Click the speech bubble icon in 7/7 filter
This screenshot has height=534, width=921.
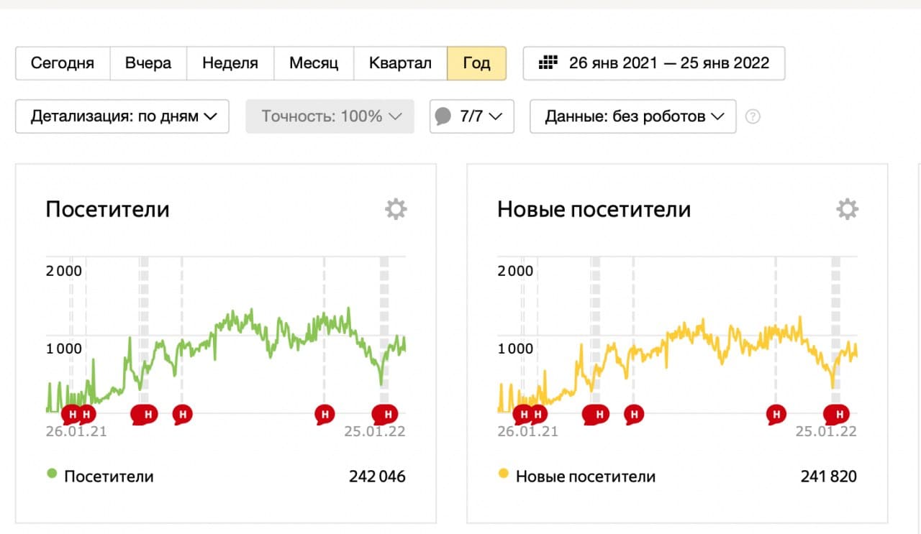click(444, 116)
